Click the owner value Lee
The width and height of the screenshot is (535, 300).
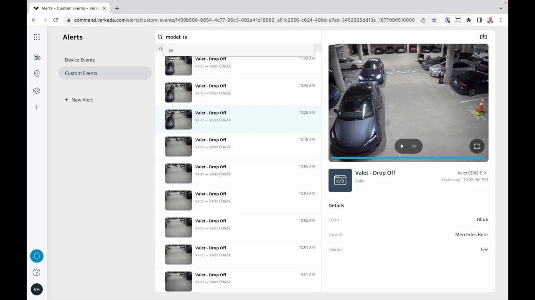[x=484, y=250]
